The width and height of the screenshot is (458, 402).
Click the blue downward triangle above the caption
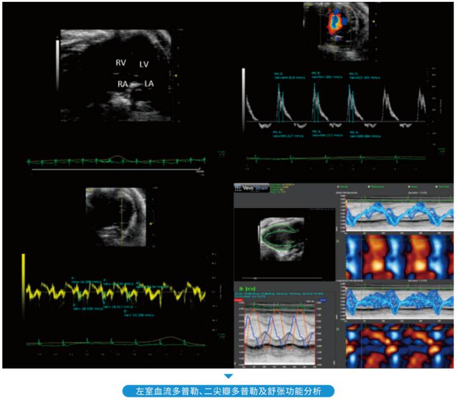click(229, 376)
